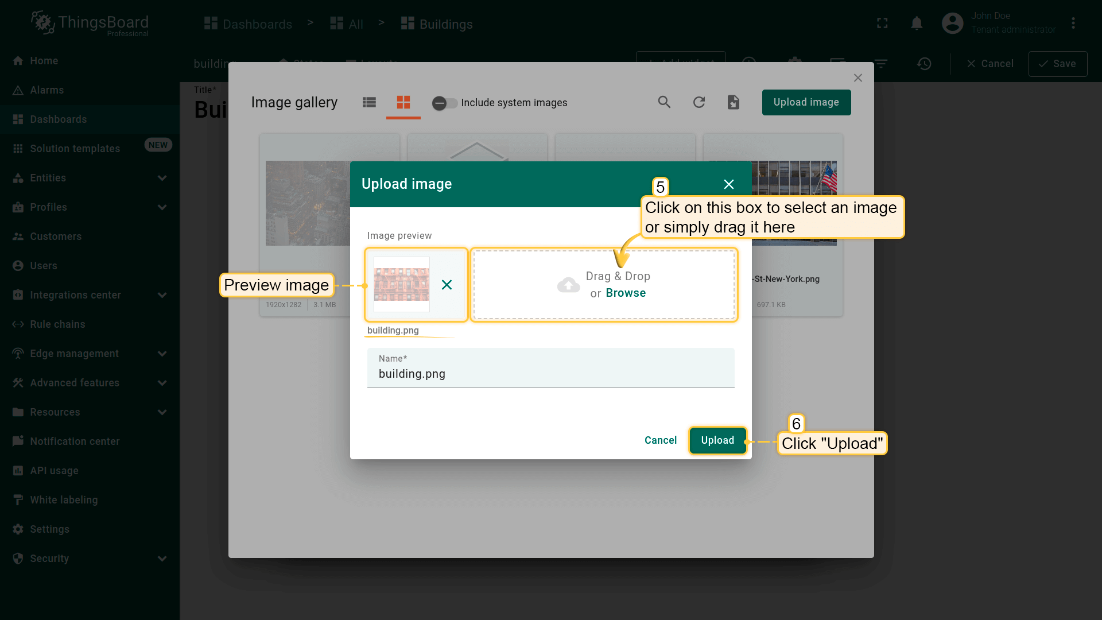Switch gallery to grid view icon

(x=403, y=102)
